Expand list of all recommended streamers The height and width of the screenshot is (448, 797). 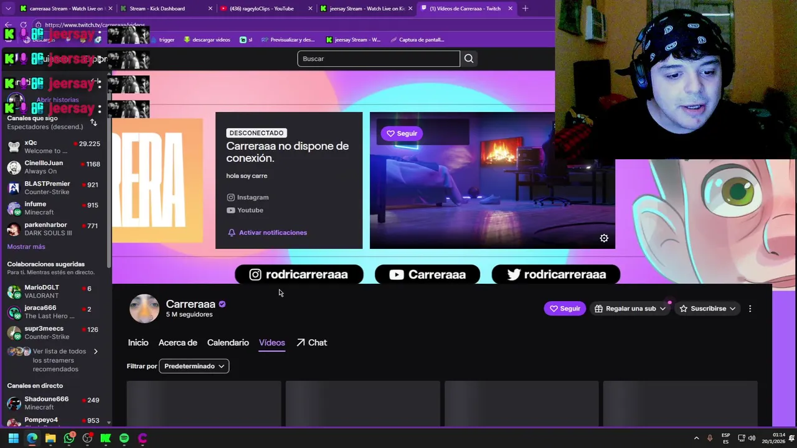(55, 360)
